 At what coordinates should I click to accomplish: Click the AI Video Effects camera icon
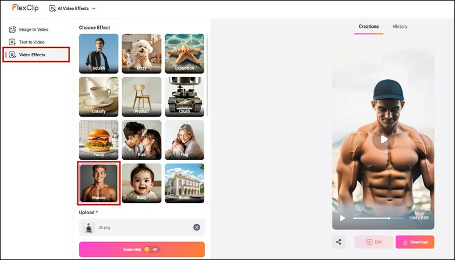pos(52,9)
